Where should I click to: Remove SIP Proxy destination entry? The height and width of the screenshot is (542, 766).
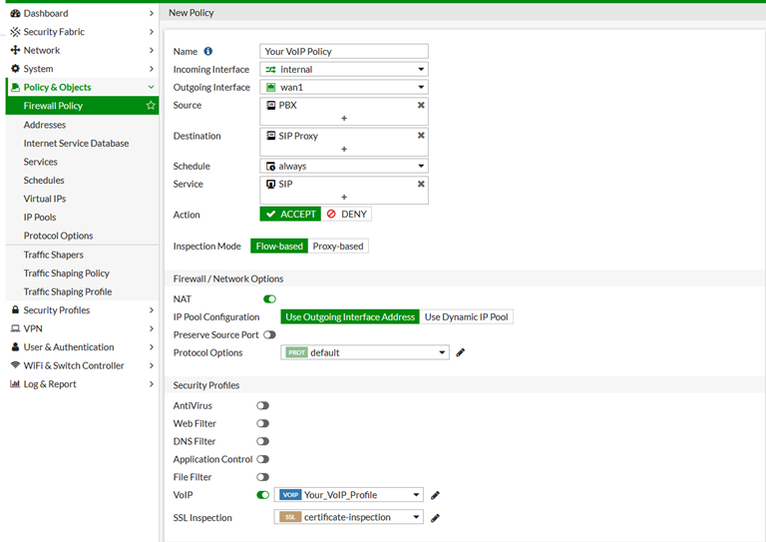[x=421, y=136]
